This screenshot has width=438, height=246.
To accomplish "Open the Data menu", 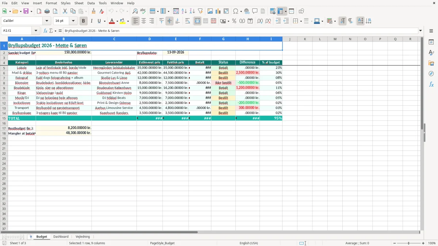I will pyautogui.click(x=91, y=3).
